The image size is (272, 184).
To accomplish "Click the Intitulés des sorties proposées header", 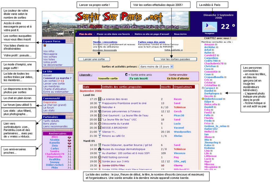I will pyautogui.click(x=131, y=87).
